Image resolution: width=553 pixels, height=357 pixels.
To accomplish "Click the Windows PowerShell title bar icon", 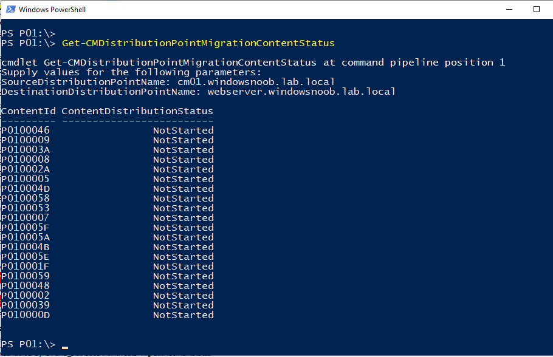I will pos(10,9).
